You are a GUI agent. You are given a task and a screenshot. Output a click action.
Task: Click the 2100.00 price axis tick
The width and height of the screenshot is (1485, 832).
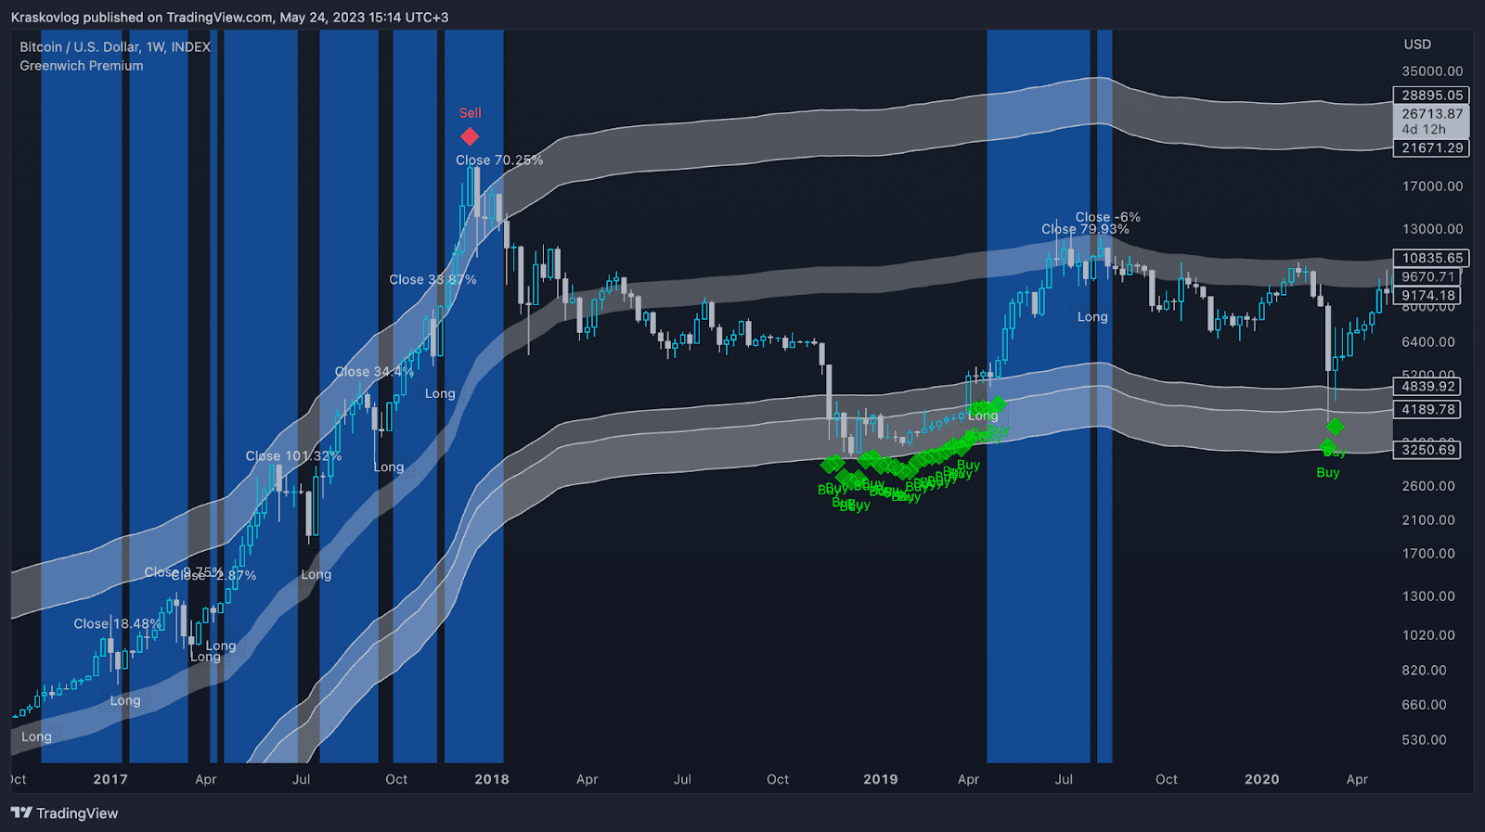point(1428,520)
